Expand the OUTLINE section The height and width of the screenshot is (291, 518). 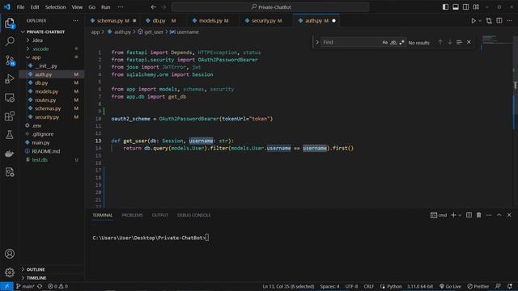[36, 269]
